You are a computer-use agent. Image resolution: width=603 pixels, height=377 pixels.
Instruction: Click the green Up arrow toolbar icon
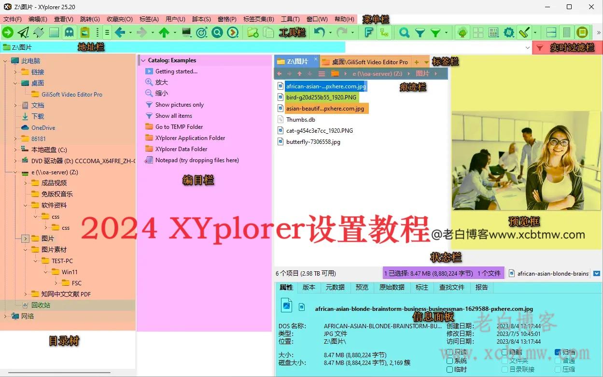point(164,32)
